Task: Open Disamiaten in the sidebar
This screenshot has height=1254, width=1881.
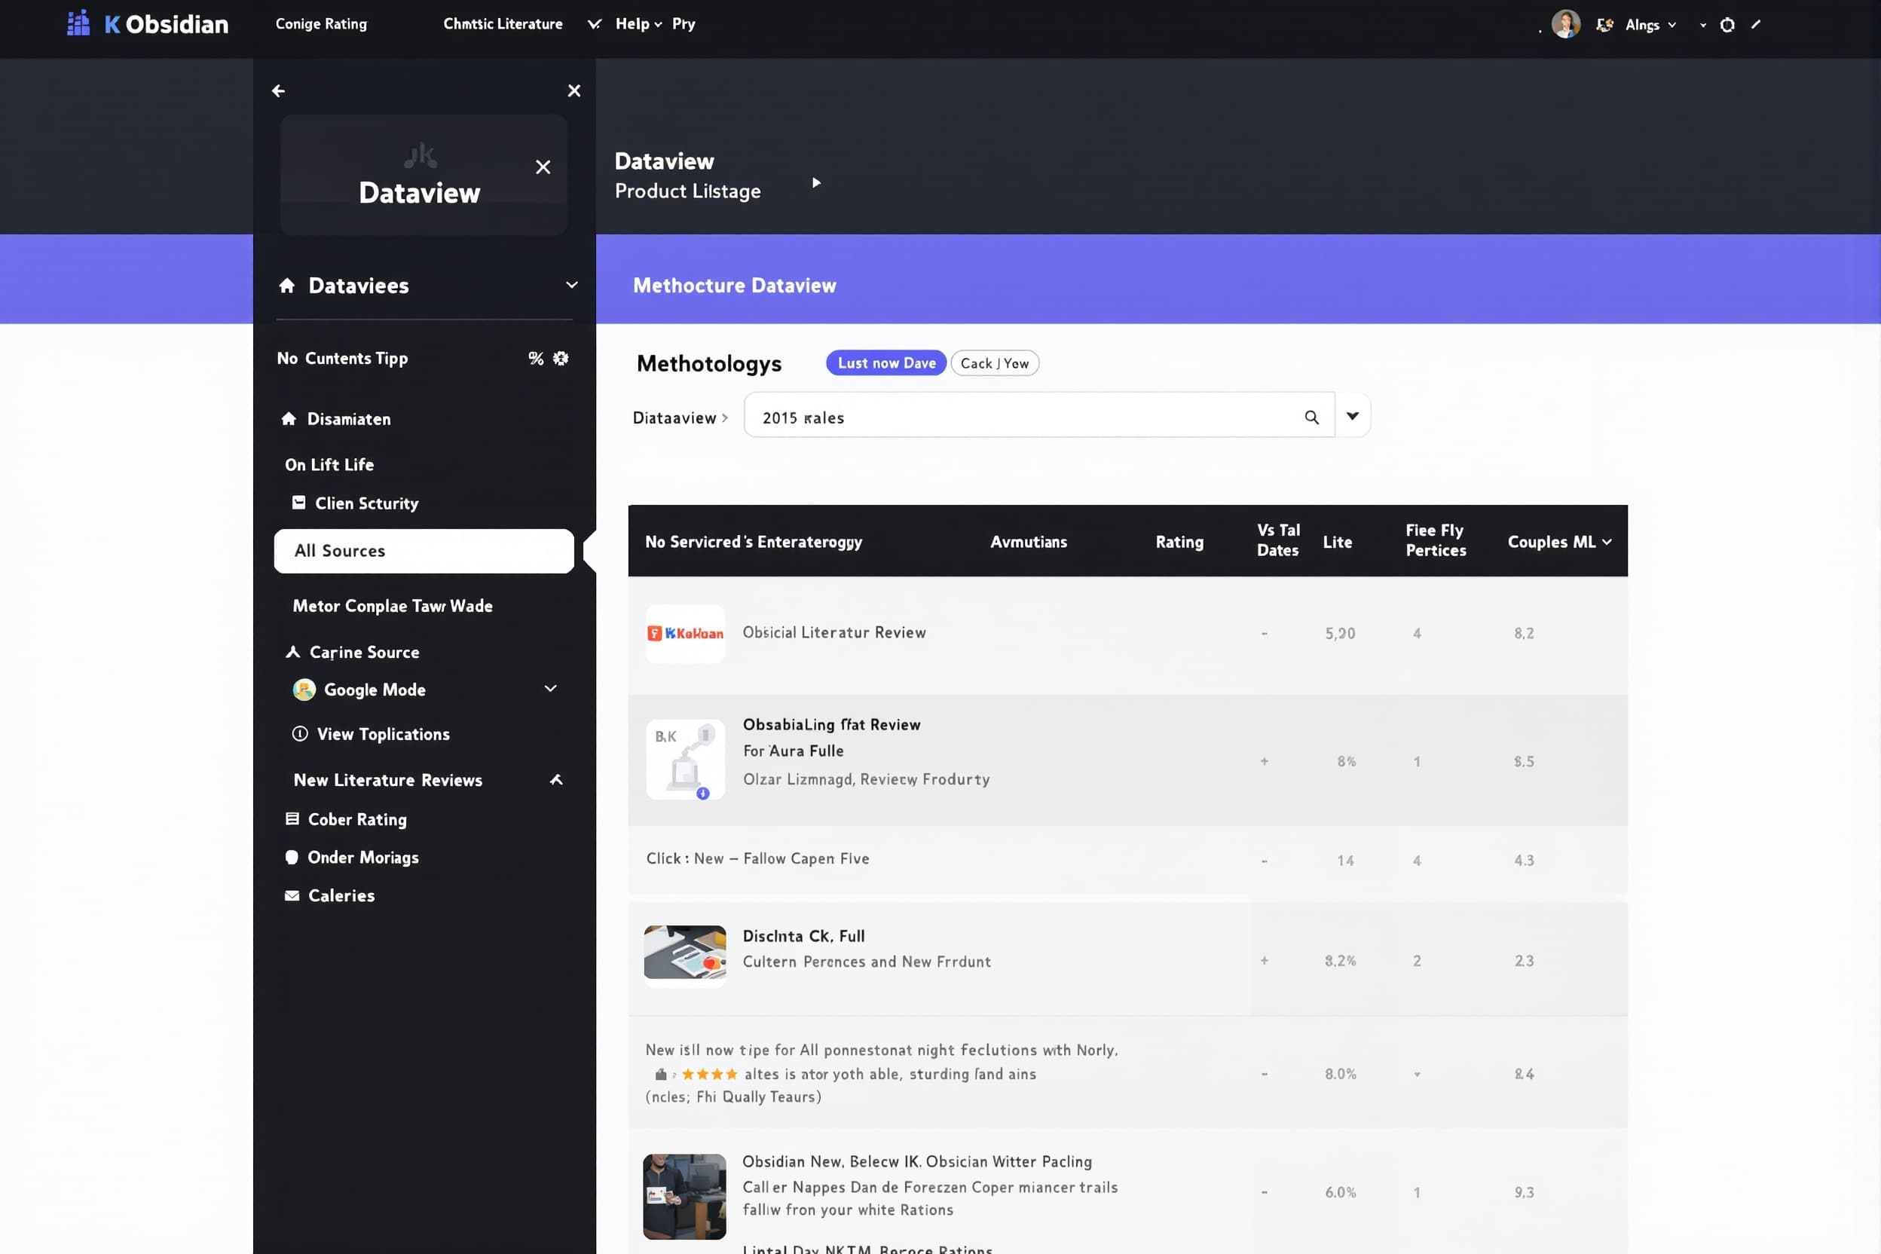Action: tap(349, 419)
